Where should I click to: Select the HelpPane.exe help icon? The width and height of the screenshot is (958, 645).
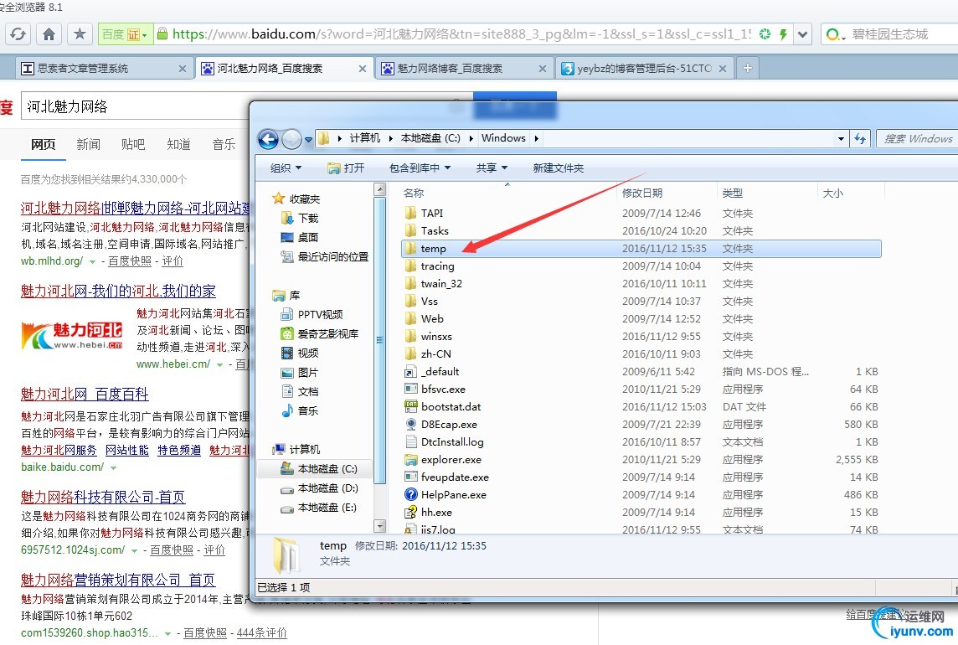[x=410, y=494]
